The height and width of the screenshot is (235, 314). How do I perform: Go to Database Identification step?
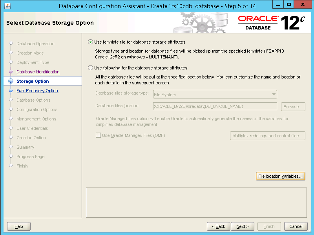[x=38, y=72]
